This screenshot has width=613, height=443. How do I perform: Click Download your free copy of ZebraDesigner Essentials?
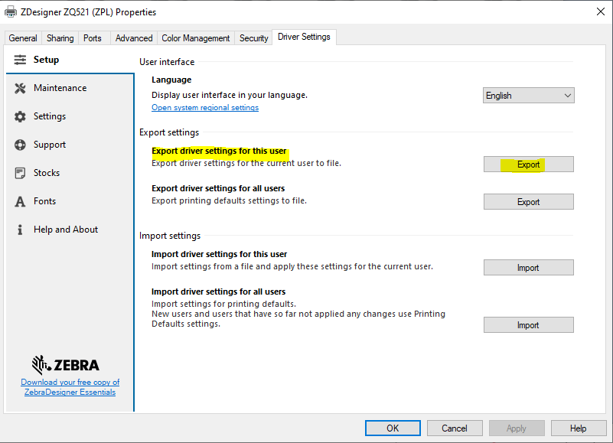pyautogui.click(x=70, y=386)
